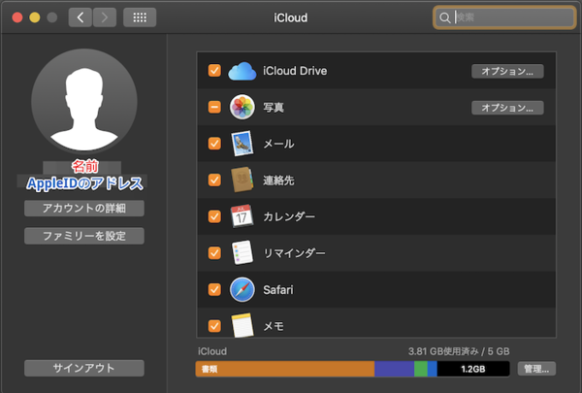This screenshot has width=582, height=393.
Task: Click the Mail stamp icon
Action: (242, 144)
